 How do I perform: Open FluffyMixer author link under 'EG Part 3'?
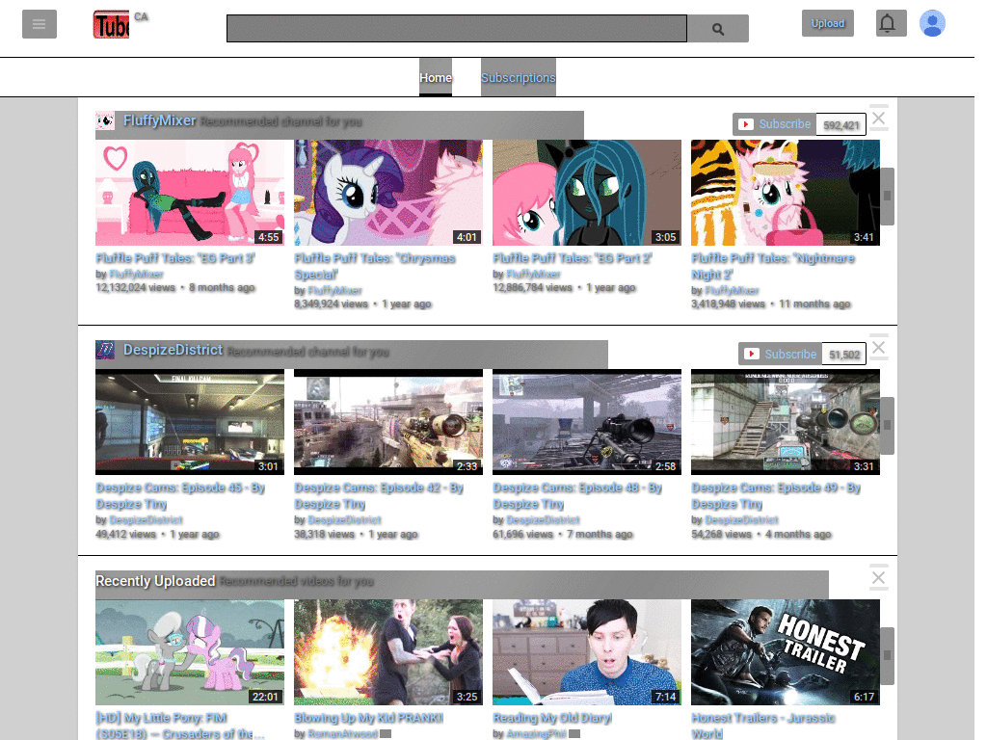tap(136, 274)
